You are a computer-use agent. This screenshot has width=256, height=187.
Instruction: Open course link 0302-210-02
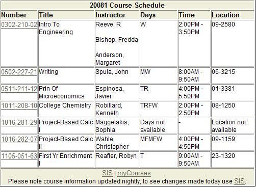coord(19,25)
